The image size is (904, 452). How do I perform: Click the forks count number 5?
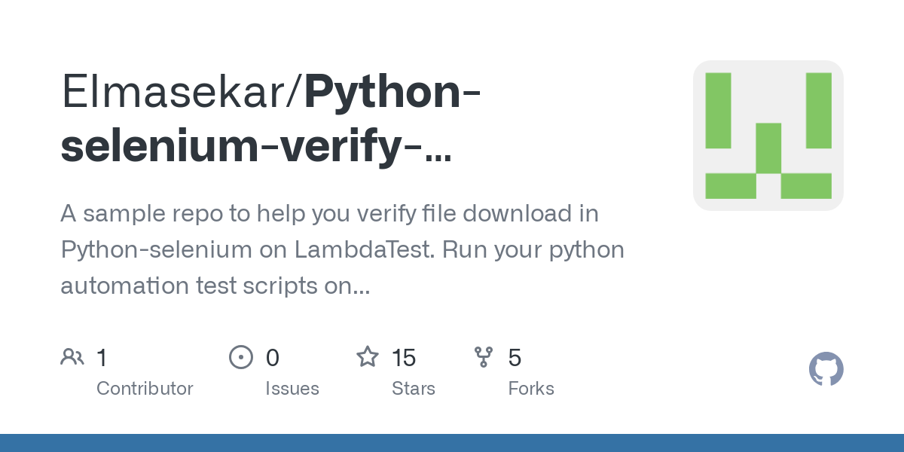(x=515, y=358)
